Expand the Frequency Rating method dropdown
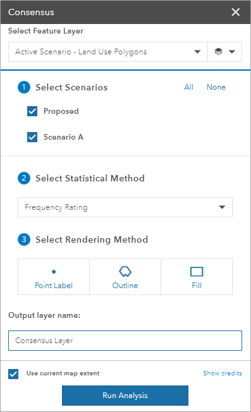Image resolution: width=251 pixels, height=412 pixels. pyautogui.click(x=125, y=207)
